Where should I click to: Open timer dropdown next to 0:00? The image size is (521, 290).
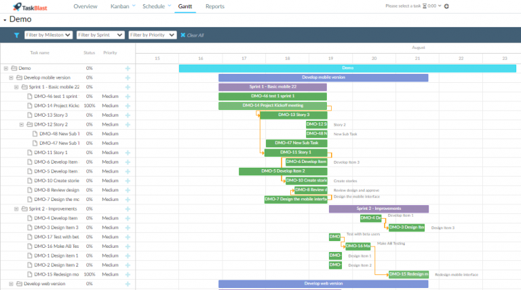[x=440, y=5]
